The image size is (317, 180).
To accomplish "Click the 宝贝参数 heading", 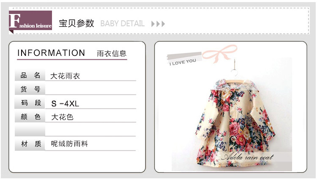I will pyautogui.click(x=77, y=23).
